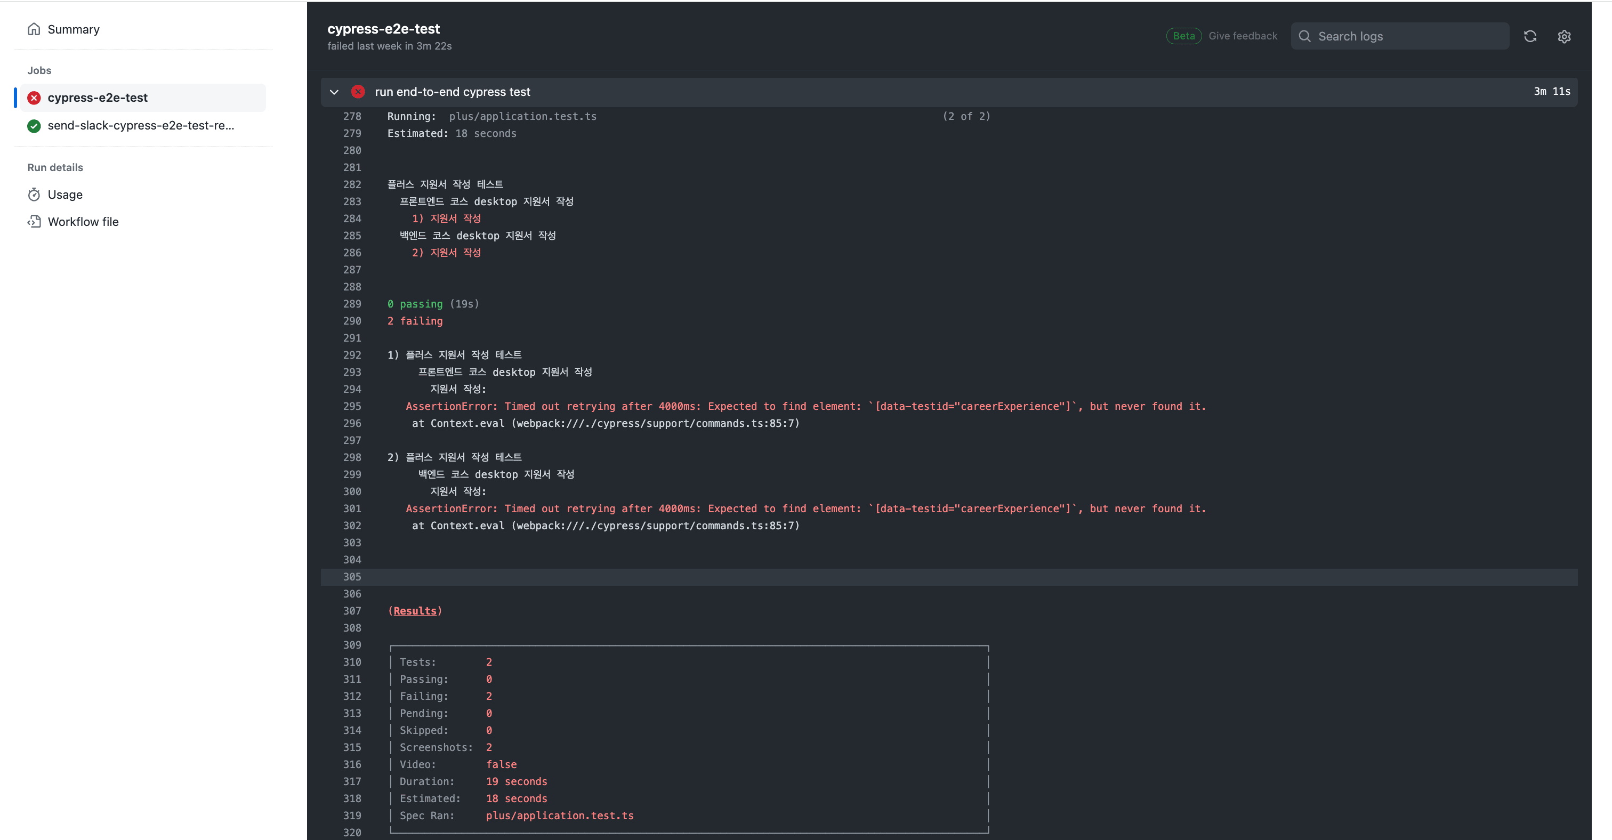Image resolution: width=1612 pixels, height=840 pixels.
Task: Click the Workflow file icon
Action: point(34,221)
